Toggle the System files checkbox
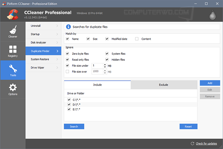This screenshot has height=149, width=223. pyautogui.click(x=107, y=54)
